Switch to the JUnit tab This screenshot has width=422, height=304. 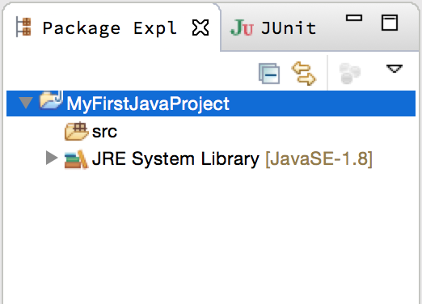[272, 27]
